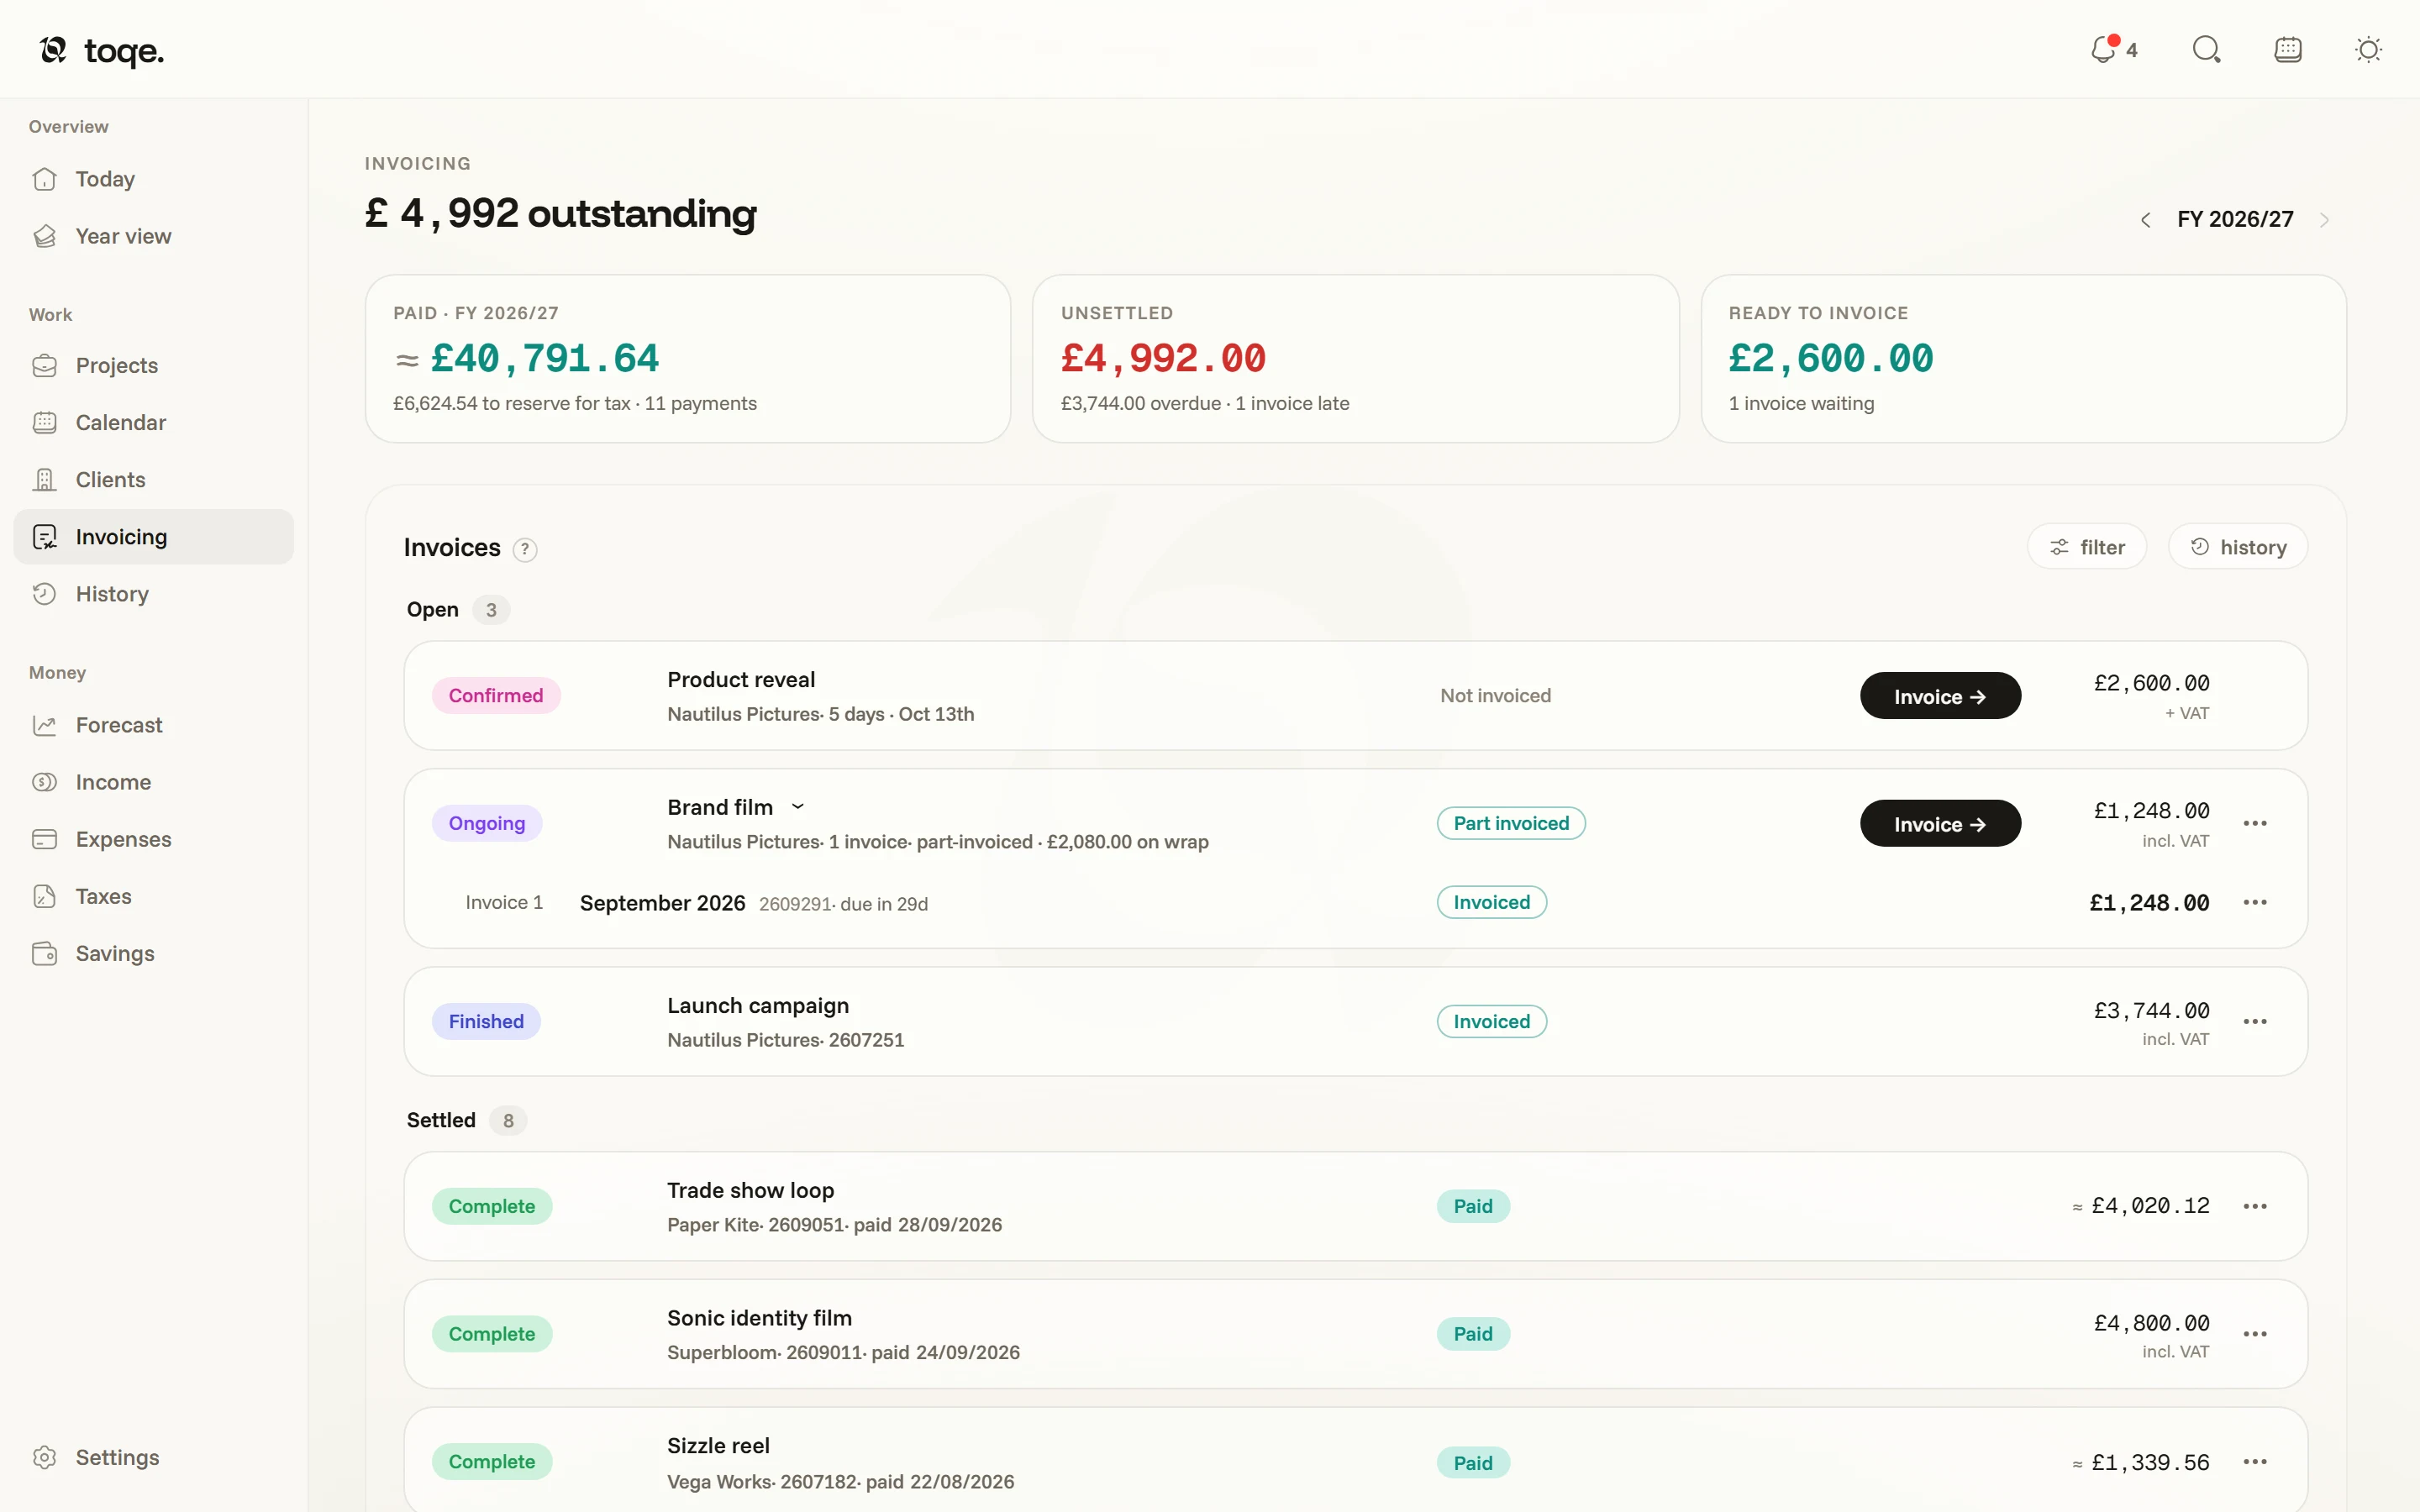Click the Clients building icon
This screenshot has width=2420, height=1512.
coord(44,480)
